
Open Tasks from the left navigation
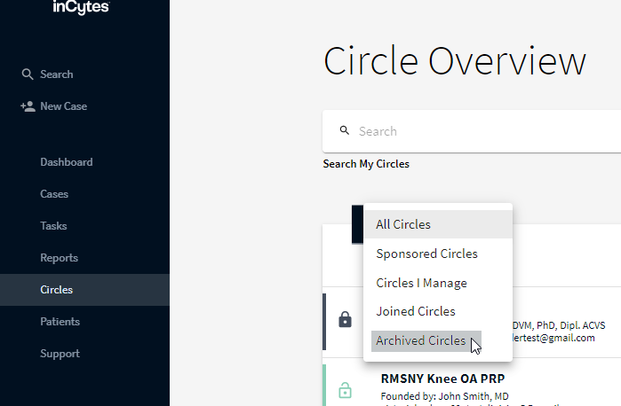(x=53, y=226)
